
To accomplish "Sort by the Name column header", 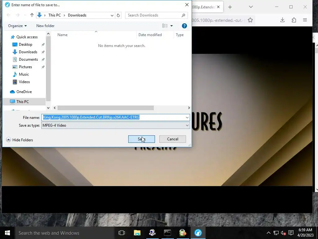I will [x=62, y=35].
